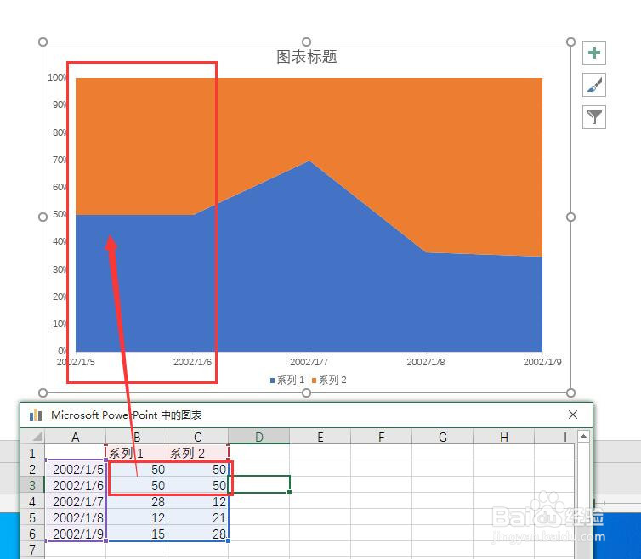The image size is (641, 559).
Task: Close the Microsoft PowerPoint chart data window
Action: tap(573, 415)
